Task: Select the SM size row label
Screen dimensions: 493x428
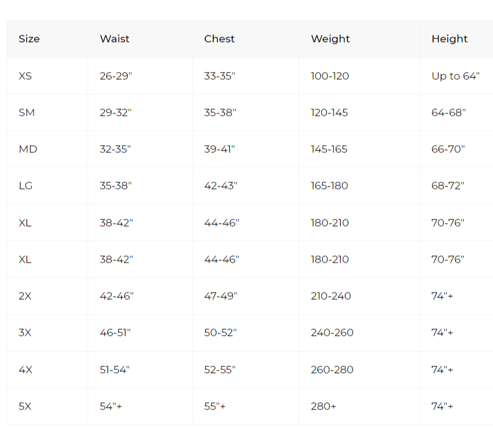Action: click(x=26, y=113)
